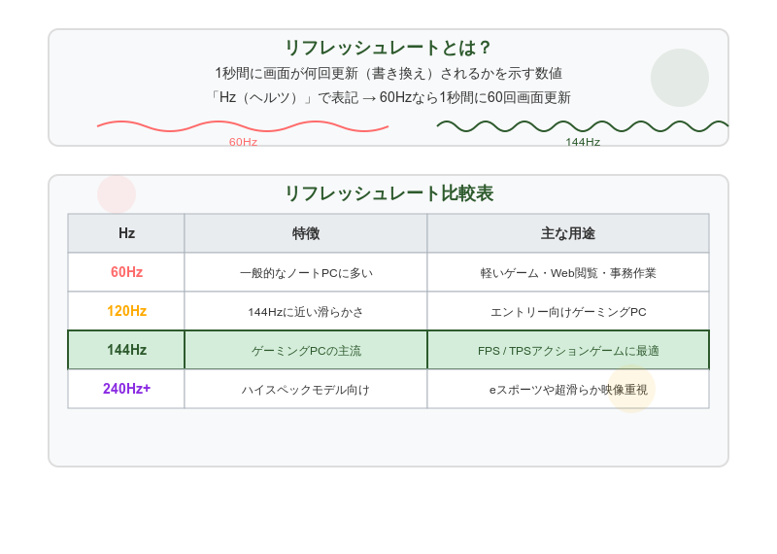Select the purple 240Hz+ table cell
The image size is (777, 554).
(126, 389)
